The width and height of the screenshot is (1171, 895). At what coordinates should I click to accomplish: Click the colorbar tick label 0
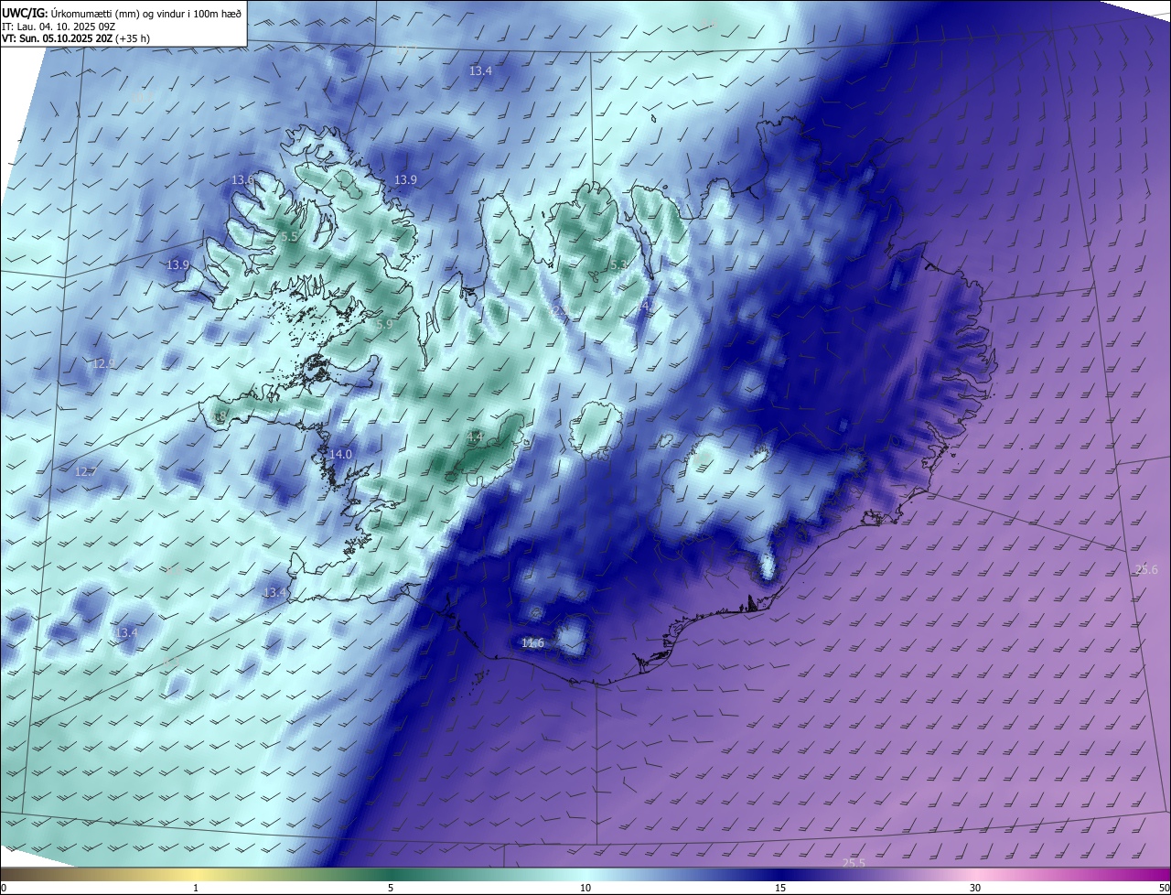[4, 888]
